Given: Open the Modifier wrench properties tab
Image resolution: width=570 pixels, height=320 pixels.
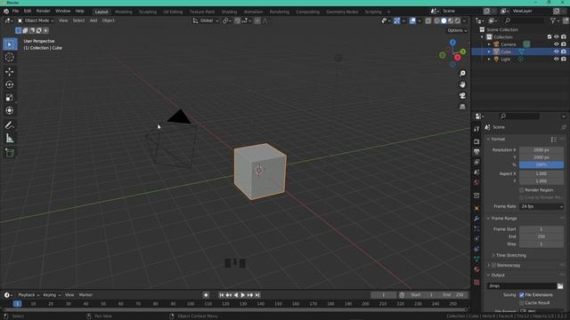Looking at the screenshot, I should click(476, 219).
